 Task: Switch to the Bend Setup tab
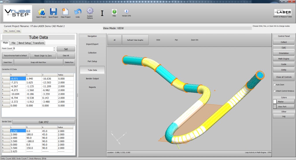coord(25,43)
